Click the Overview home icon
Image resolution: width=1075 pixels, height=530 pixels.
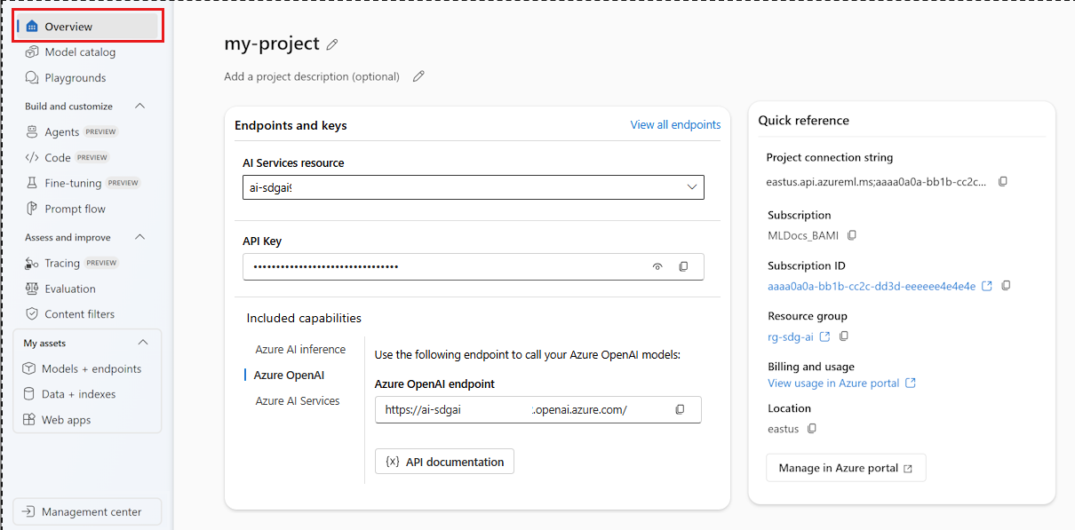[x=32, y=27]
